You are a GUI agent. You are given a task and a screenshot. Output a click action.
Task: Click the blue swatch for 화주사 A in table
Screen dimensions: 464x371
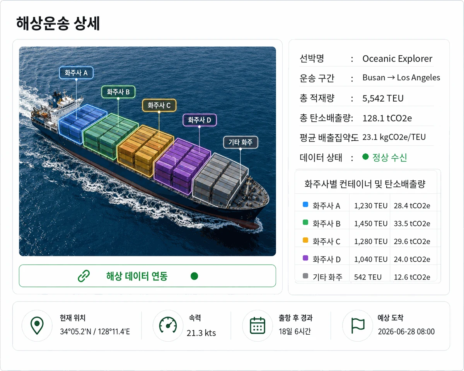(x=305, y=205)
